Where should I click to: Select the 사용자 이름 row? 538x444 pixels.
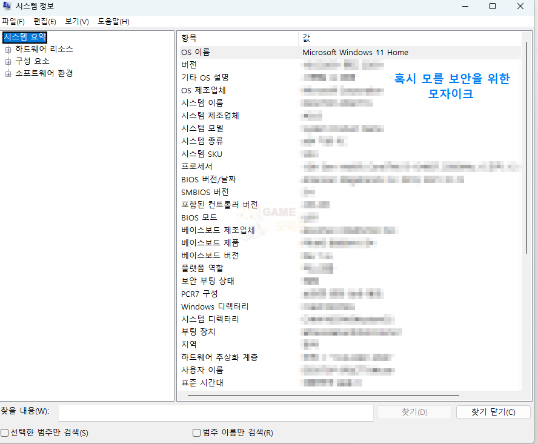coord(350,370)
